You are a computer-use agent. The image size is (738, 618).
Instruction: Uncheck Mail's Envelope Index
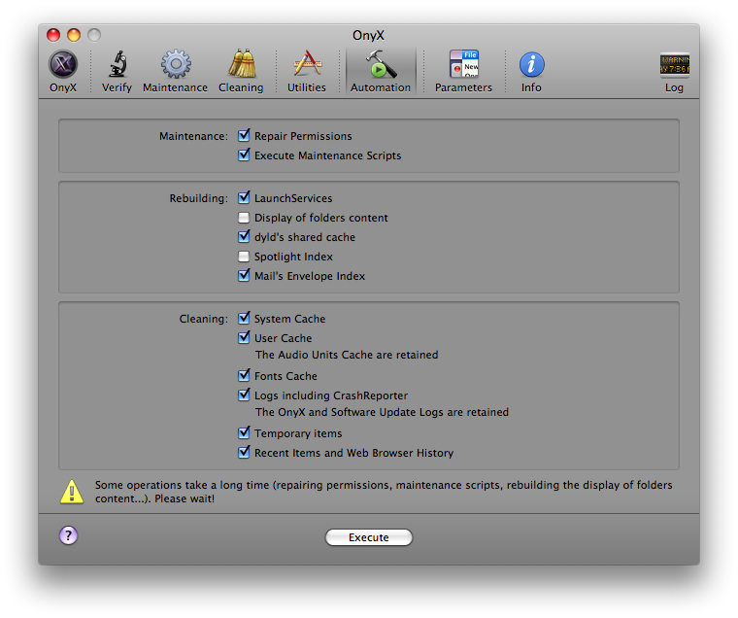pyautogui.click(x=244, y=276)
